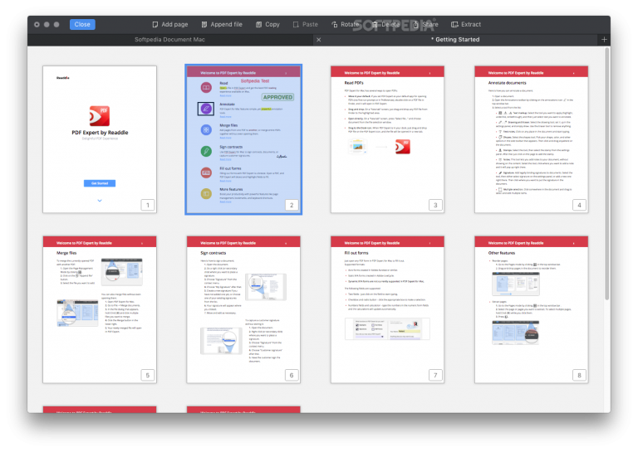Click Paste in the toolbar
The height and width of the screenshot is (452, 638).
click(x=306, y=24)
